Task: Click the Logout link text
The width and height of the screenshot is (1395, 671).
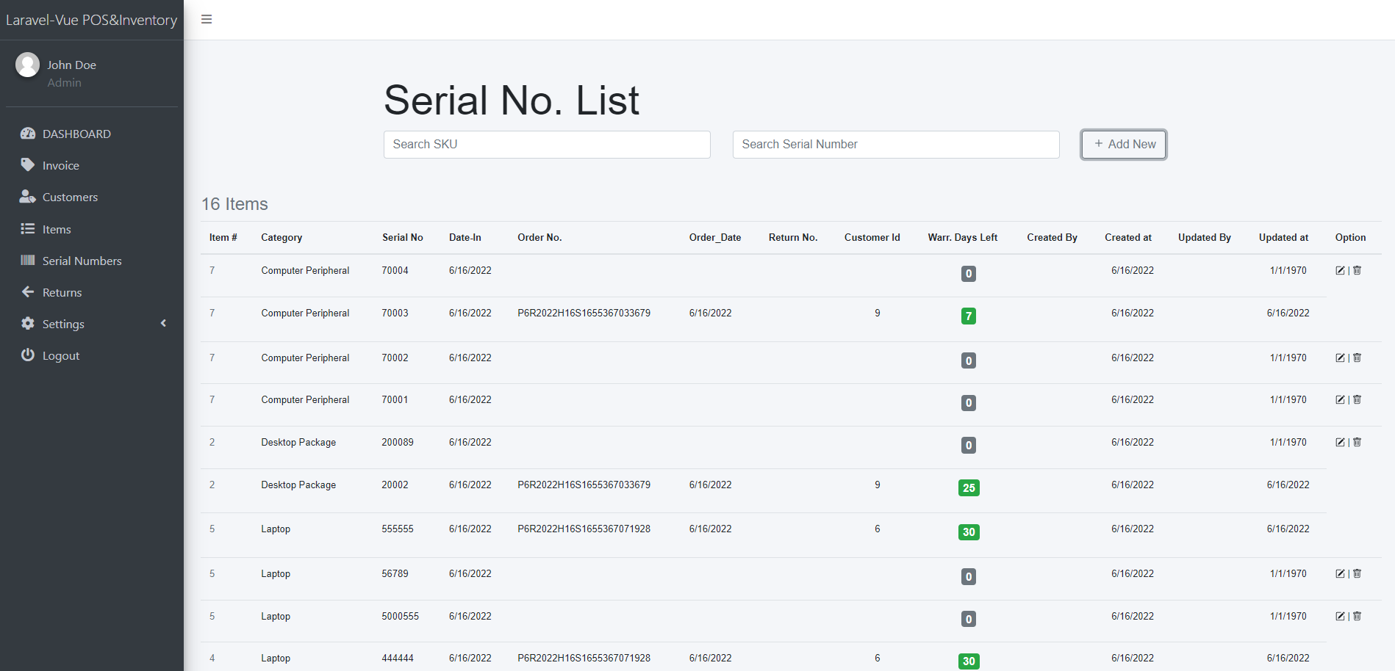Action: click(x=61, y=355)
